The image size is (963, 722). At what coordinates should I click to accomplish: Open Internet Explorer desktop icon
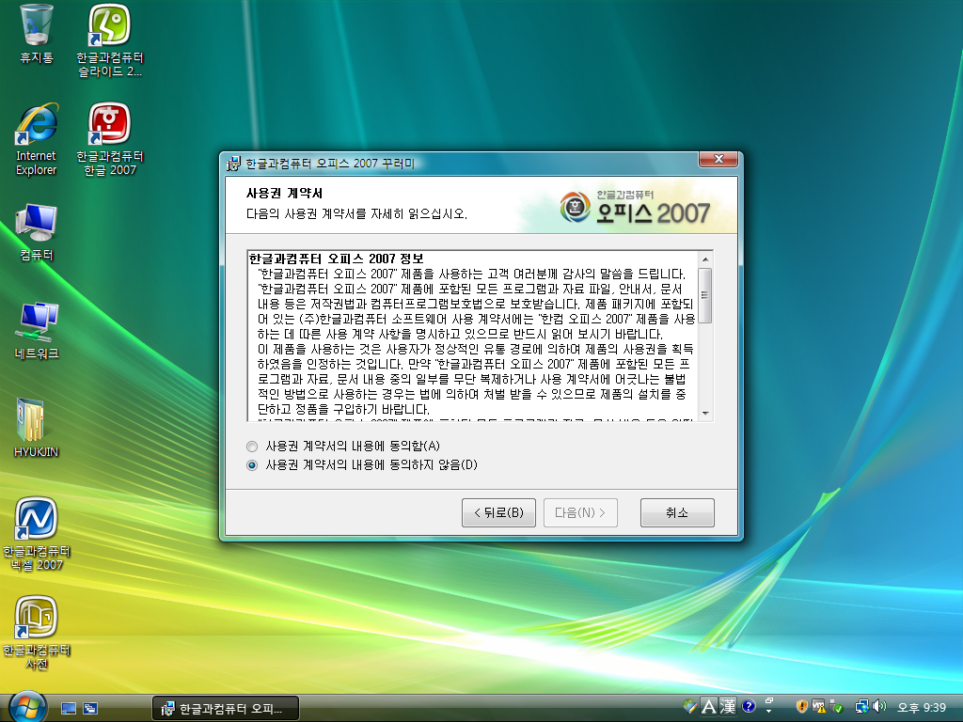pos(37,139)
